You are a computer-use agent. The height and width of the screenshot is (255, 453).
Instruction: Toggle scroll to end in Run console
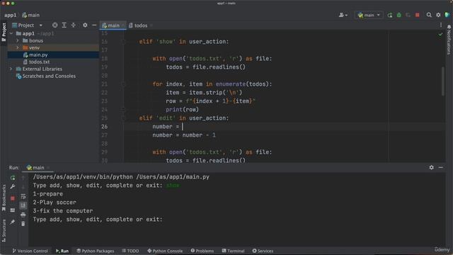click(23, 205)
